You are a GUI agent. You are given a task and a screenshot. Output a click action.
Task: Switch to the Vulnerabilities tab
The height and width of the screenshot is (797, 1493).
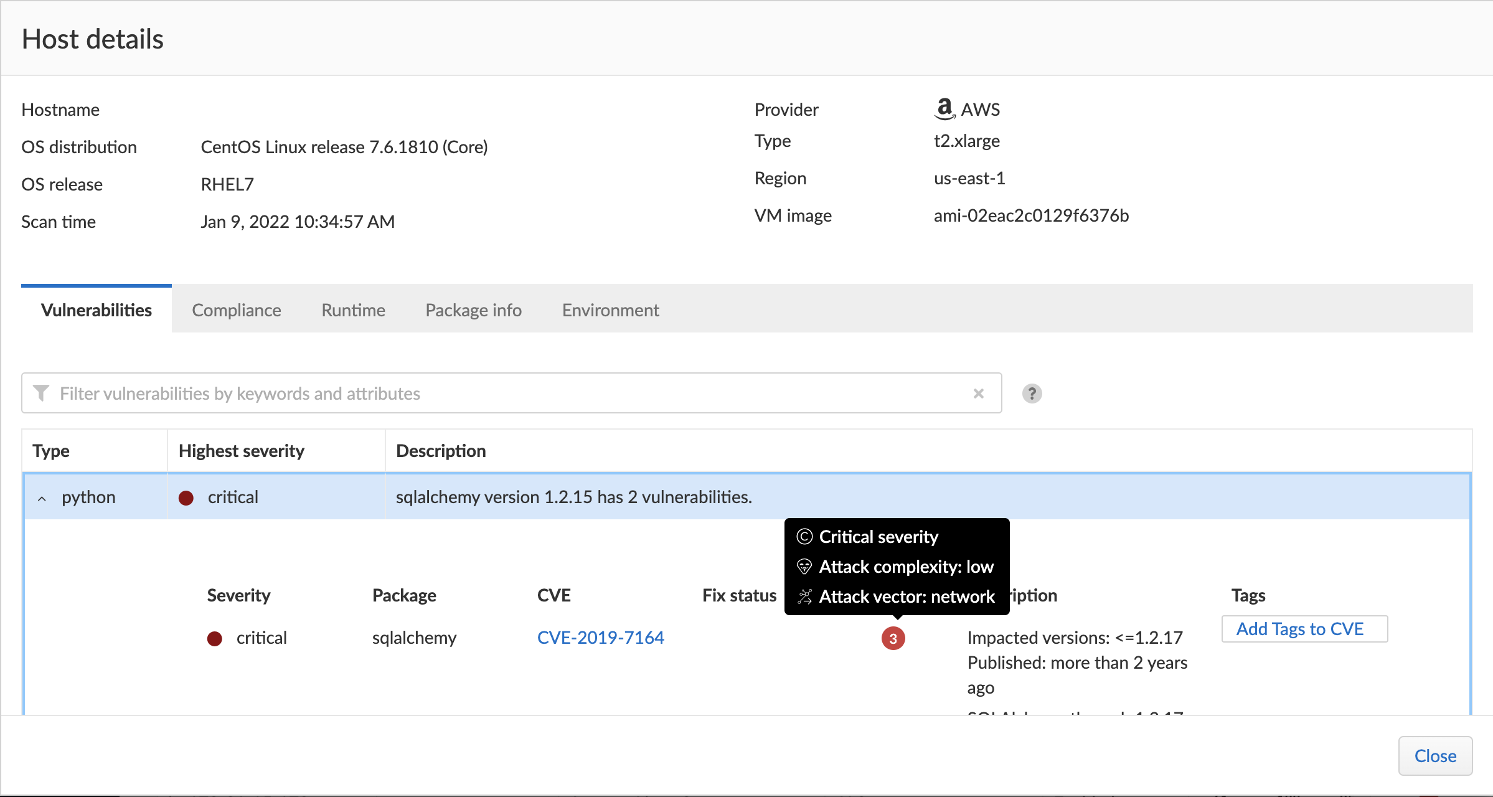pyautogui.click(x=97, y=310)
